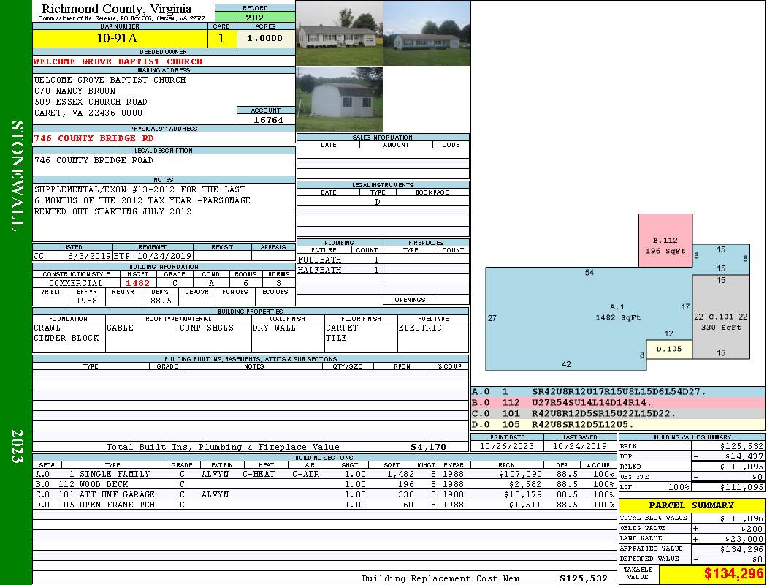The height and width of the screenshot is (585, 767).
Task: Select the blue A.1 1482 SqFt area
Action: (x=584, y=314)
